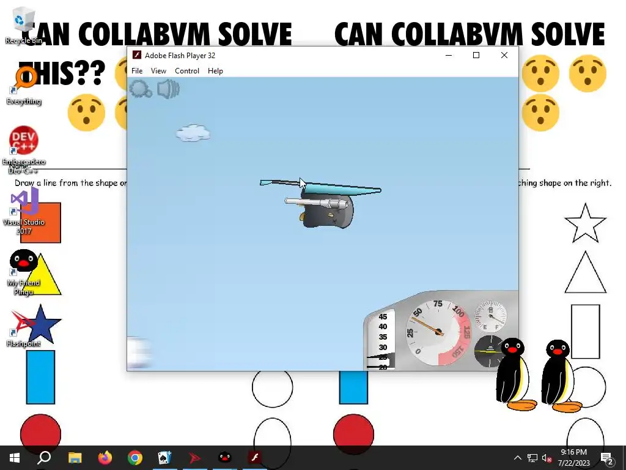Click the game's quality gear icon
This screenshot has height=470, width=626.
tap(141, 89)
